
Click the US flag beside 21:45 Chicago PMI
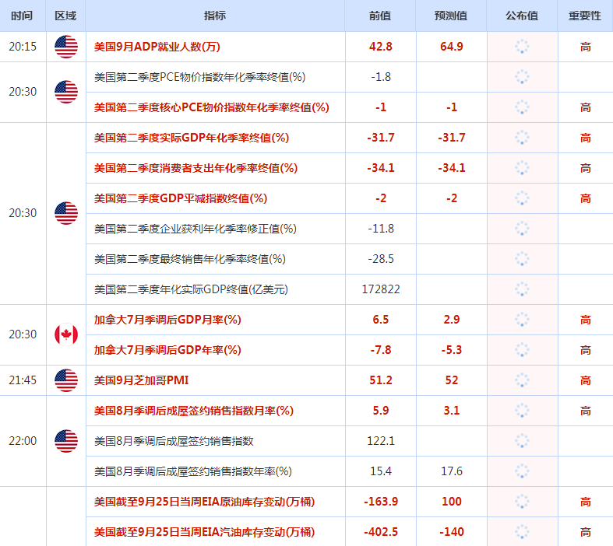(66, 380)
